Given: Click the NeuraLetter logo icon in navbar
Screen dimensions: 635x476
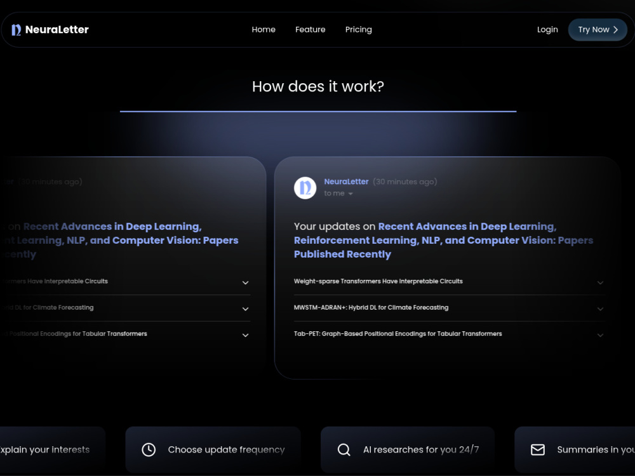Looking at the screenshot, I should pos(17,30).
